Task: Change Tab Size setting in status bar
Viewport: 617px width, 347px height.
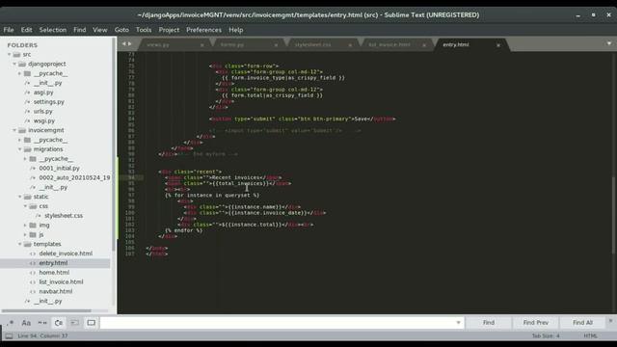Action: click(546, 336)
